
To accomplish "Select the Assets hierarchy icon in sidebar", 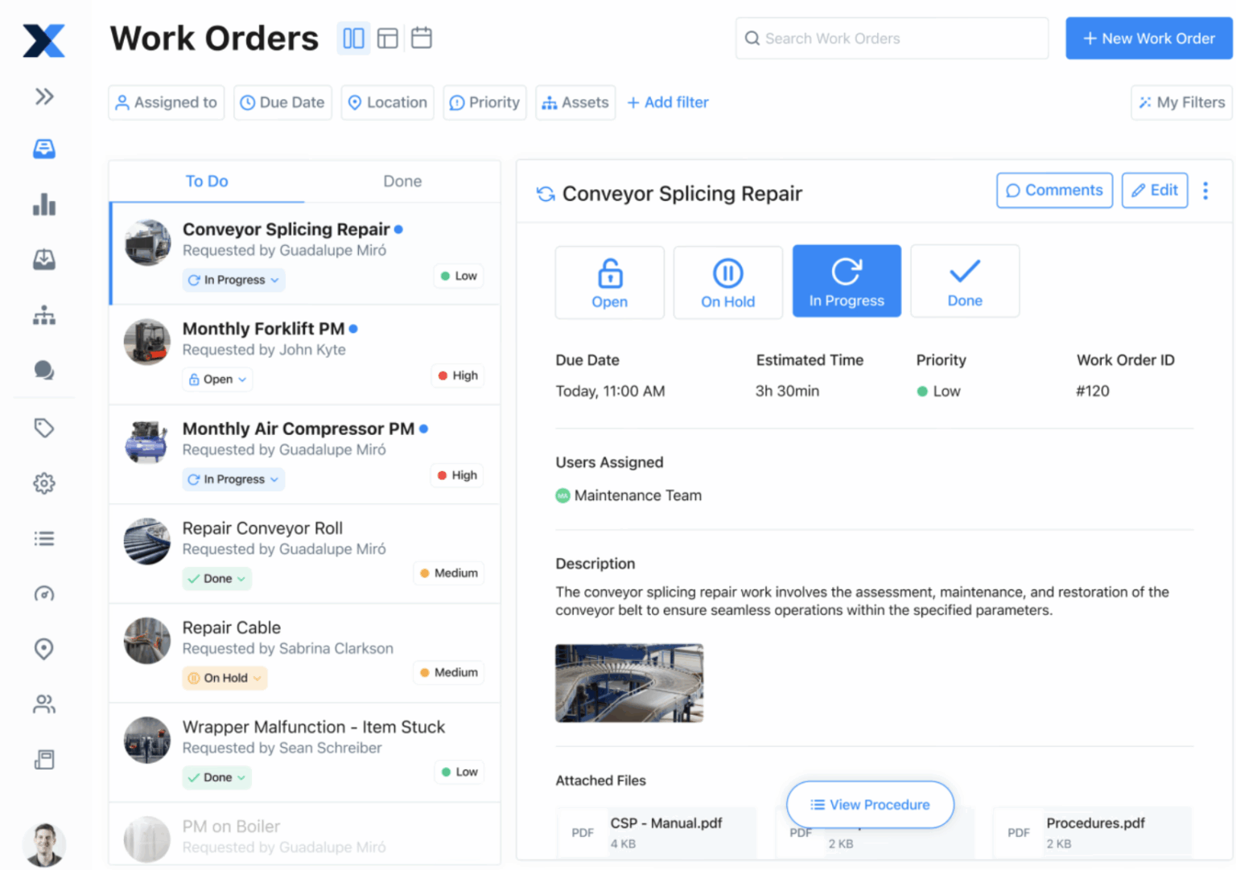I will pyautogui.click(x=43, y=315).
